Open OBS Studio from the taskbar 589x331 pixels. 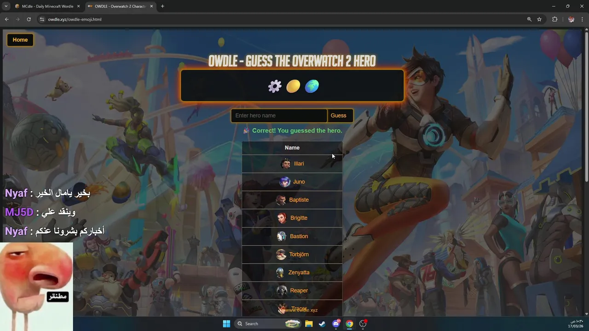tap(363, 324)
